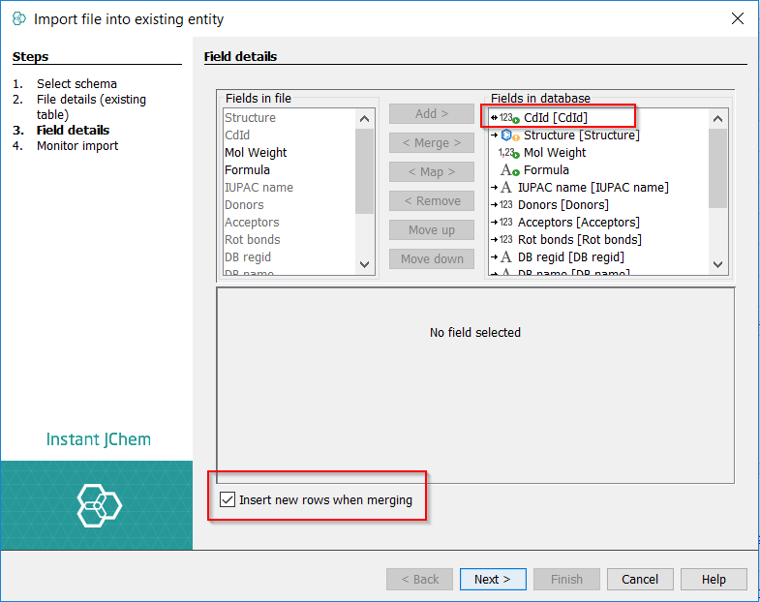Image resolution: width=760 pixels, height=602 pixels.
Task: Toggle Insert new rows when merging checkbox
Action: [228, 500]
